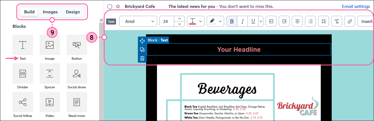This screenshot has width=374, height=121.
Task: Toggle bold formatting
Action: click(232, 21)
